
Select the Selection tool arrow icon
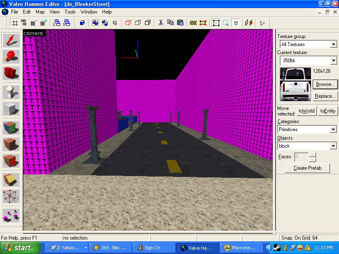(x=11, y=40)
